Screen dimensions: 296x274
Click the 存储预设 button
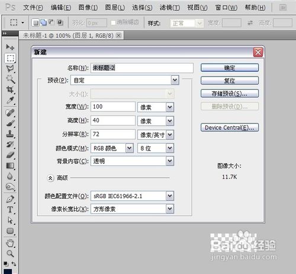pyautogui.click(x=230, y=93)
